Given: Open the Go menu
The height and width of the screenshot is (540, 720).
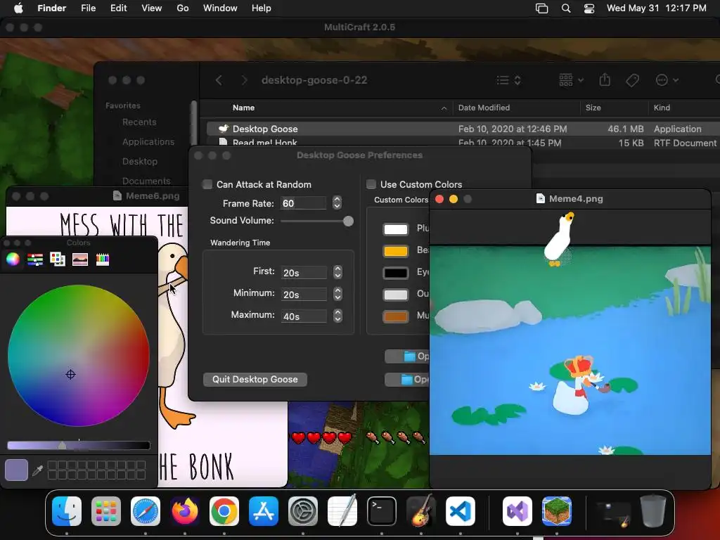Looking at the screenshot, I should [x=183, y=8].
